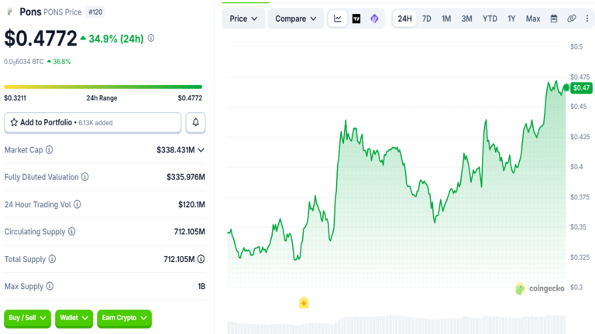Click the Pons coin logo
The height and width of the screenshot is (334, 595).
pos(10,12)
